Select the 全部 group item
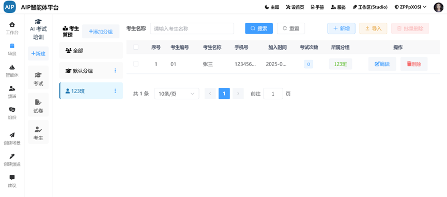The width and height of the screenshot is (447, 197). pos(91,51)
